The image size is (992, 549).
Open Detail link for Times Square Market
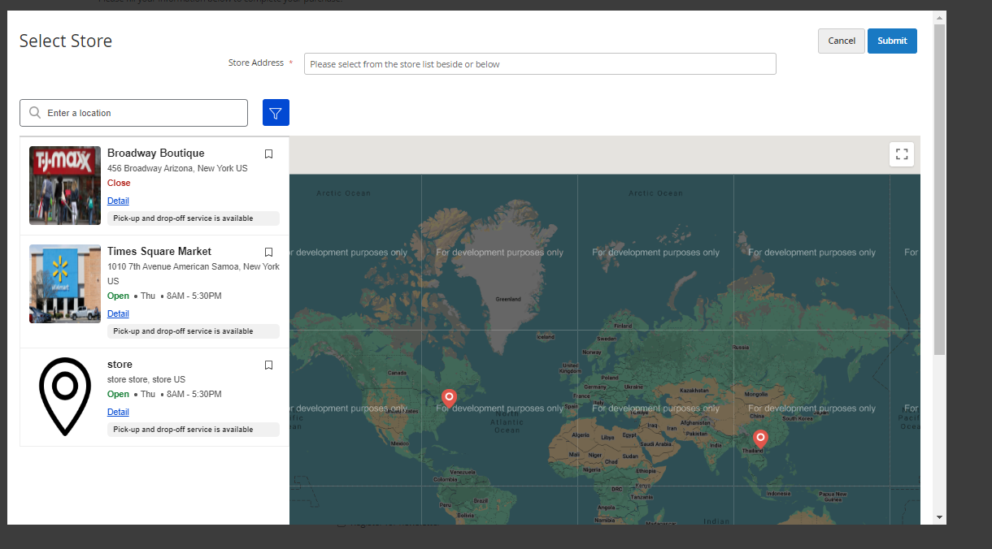point(118,313)
